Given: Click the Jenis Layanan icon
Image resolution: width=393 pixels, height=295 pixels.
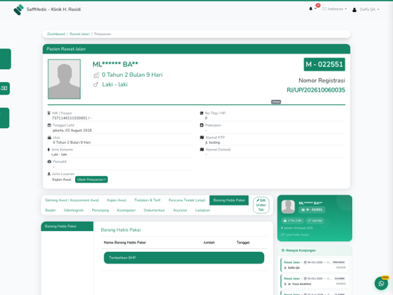Looking at the screenshot, I should [x=49, y=174].
